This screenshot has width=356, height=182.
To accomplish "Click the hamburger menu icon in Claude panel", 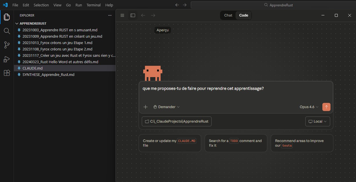I will (x=122, y=15).
